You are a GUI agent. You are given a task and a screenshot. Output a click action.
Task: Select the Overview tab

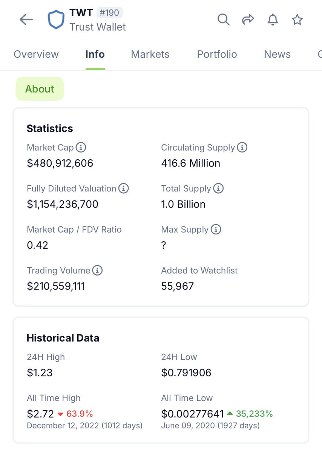pos(36,54)
